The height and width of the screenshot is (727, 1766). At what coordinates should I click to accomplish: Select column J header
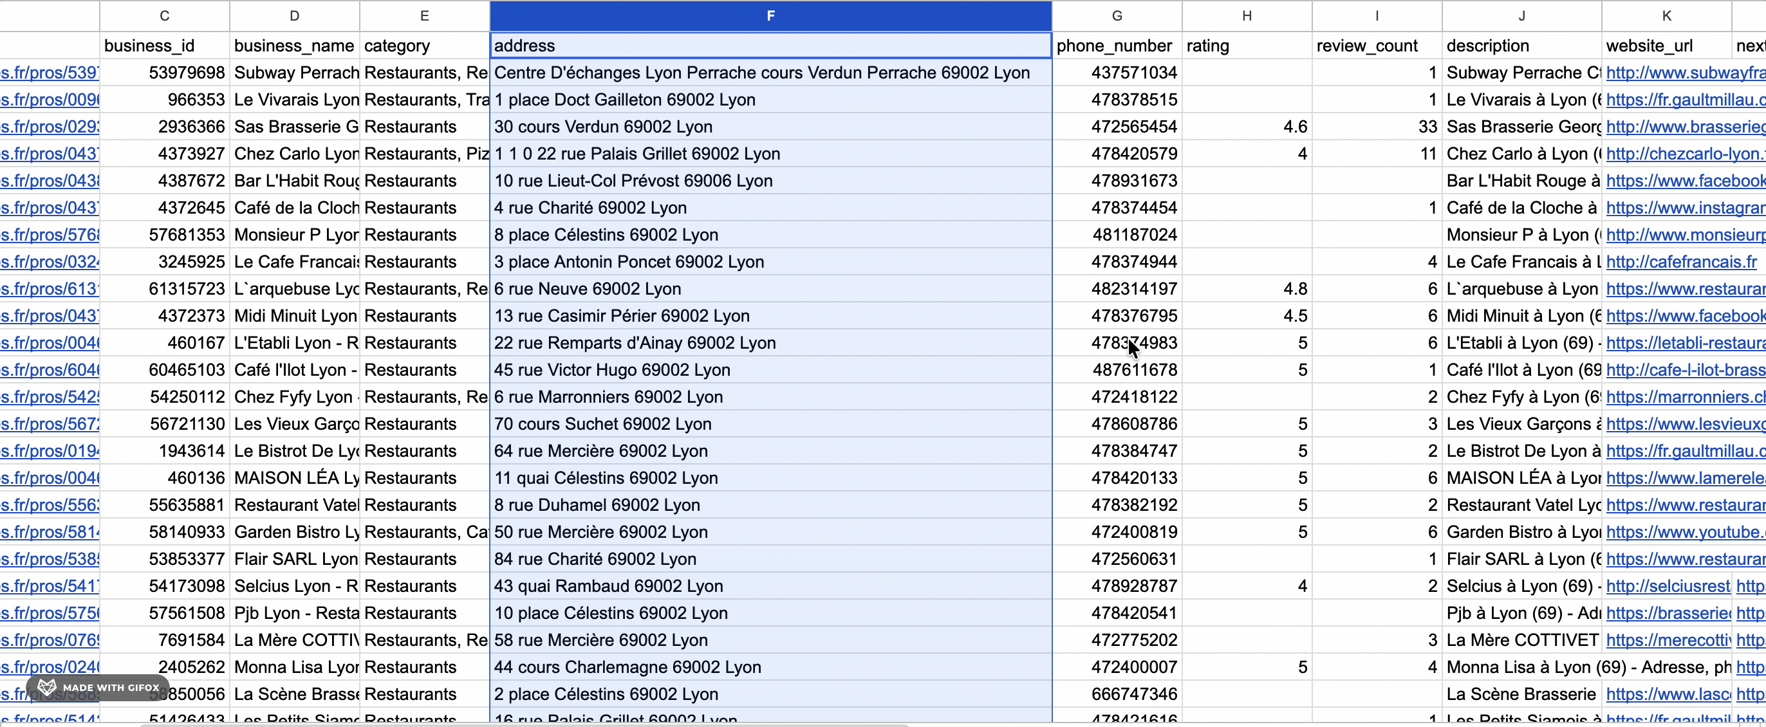click(x=1522, y=15)
